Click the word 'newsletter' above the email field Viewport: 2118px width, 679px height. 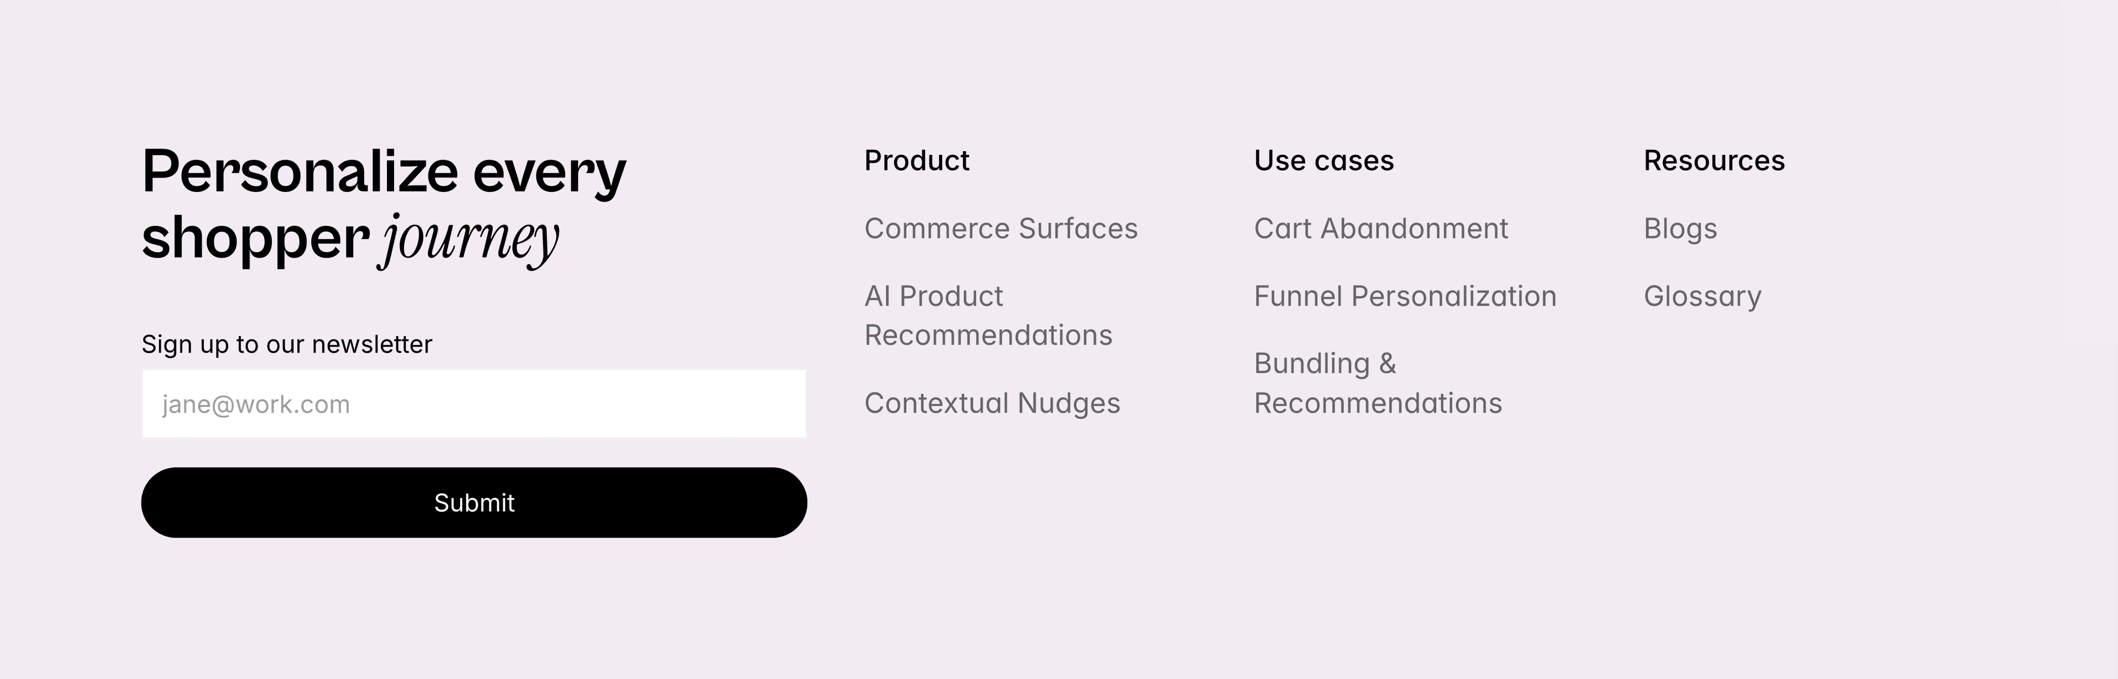pyautogui.click(x=372, y=343)
